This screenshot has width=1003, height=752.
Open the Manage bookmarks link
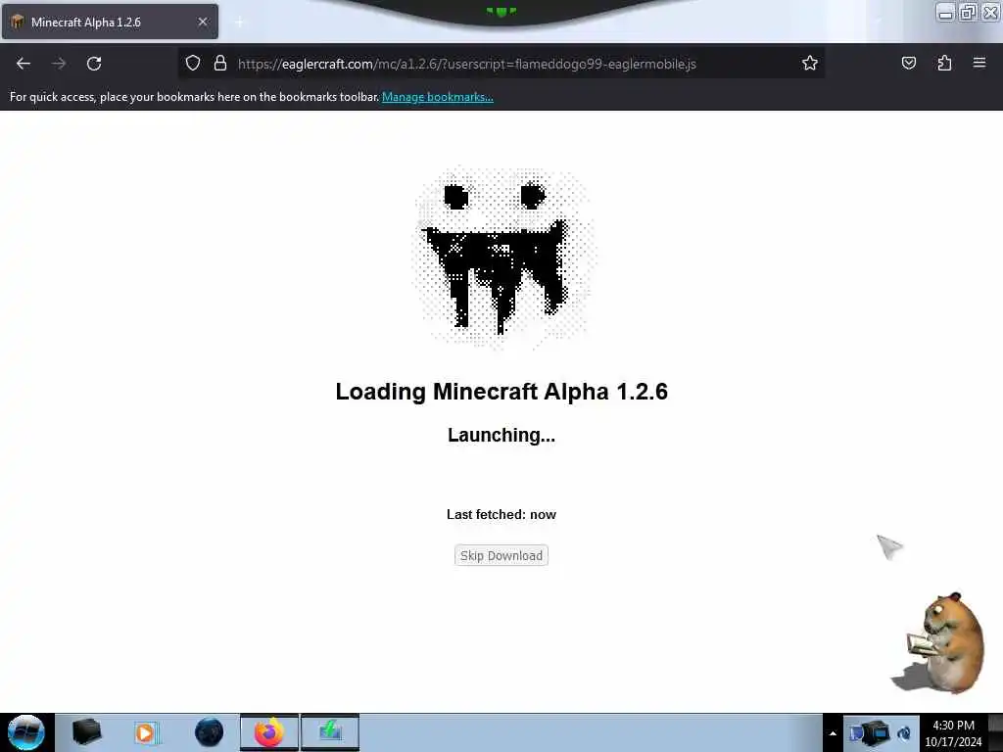[x=438, y=97]
